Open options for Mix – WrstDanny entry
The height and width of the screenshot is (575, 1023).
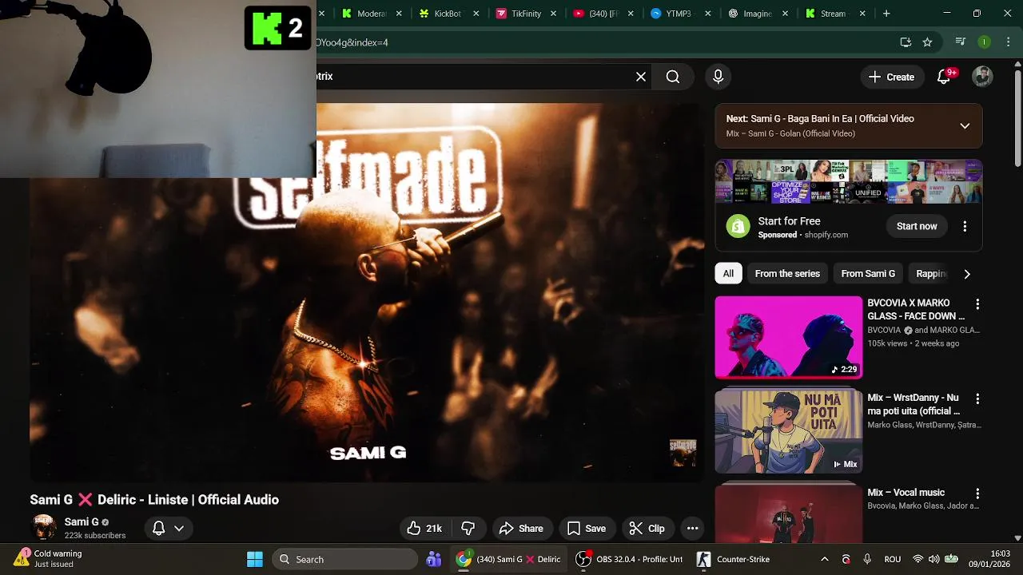pos(977,399)
